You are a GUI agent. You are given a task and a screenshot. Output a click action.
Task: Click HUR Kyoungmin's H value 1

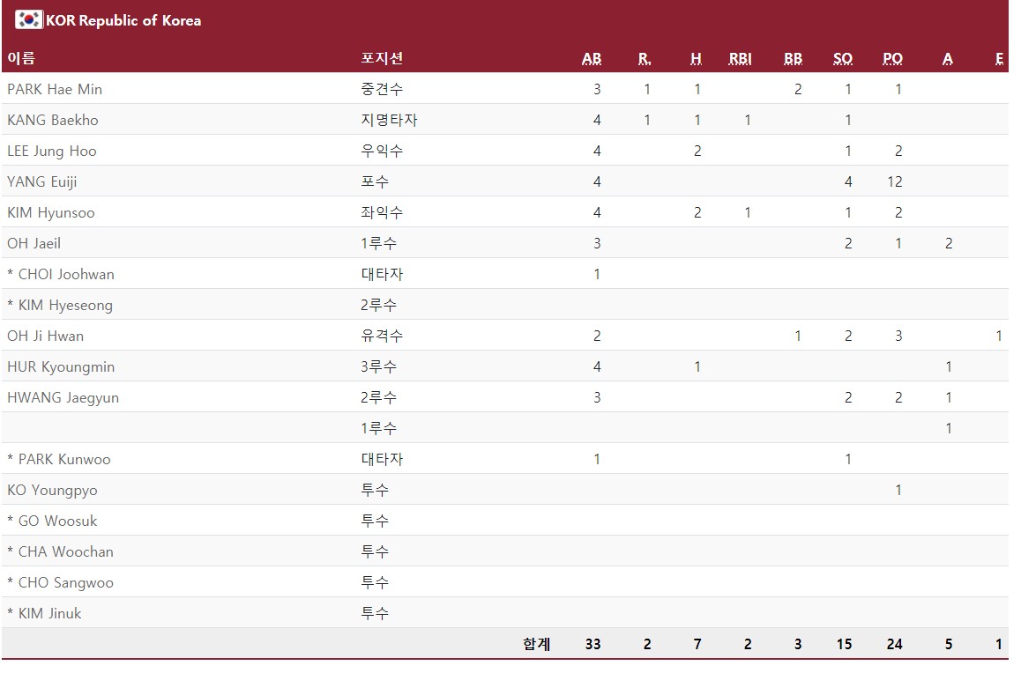pos(697,366)
